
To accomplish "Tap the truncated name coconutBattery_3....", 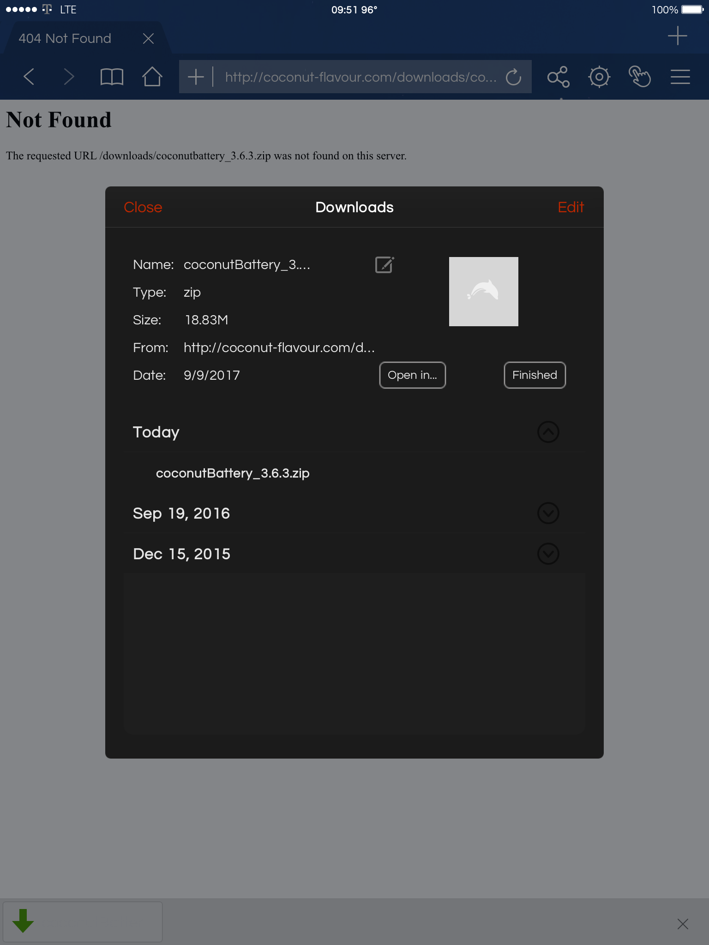I will pyautogui.click(x=247, y=264).
